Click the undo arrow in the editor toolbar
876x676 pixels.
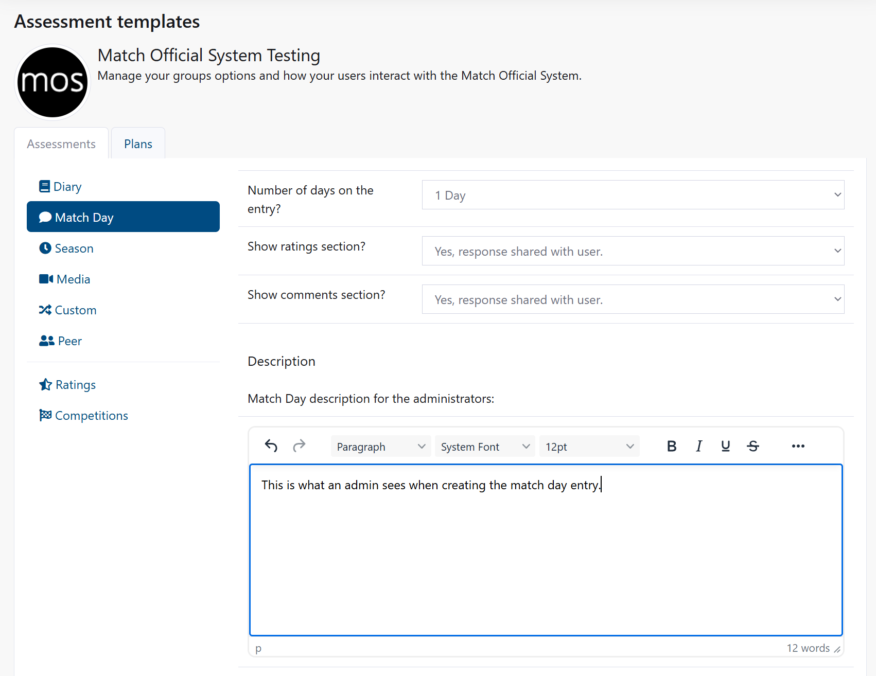271,446
